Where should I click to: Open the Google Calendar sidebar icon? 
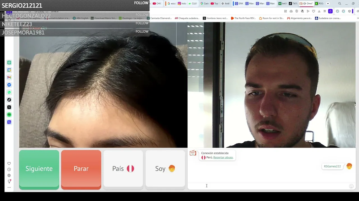(9, 70)
